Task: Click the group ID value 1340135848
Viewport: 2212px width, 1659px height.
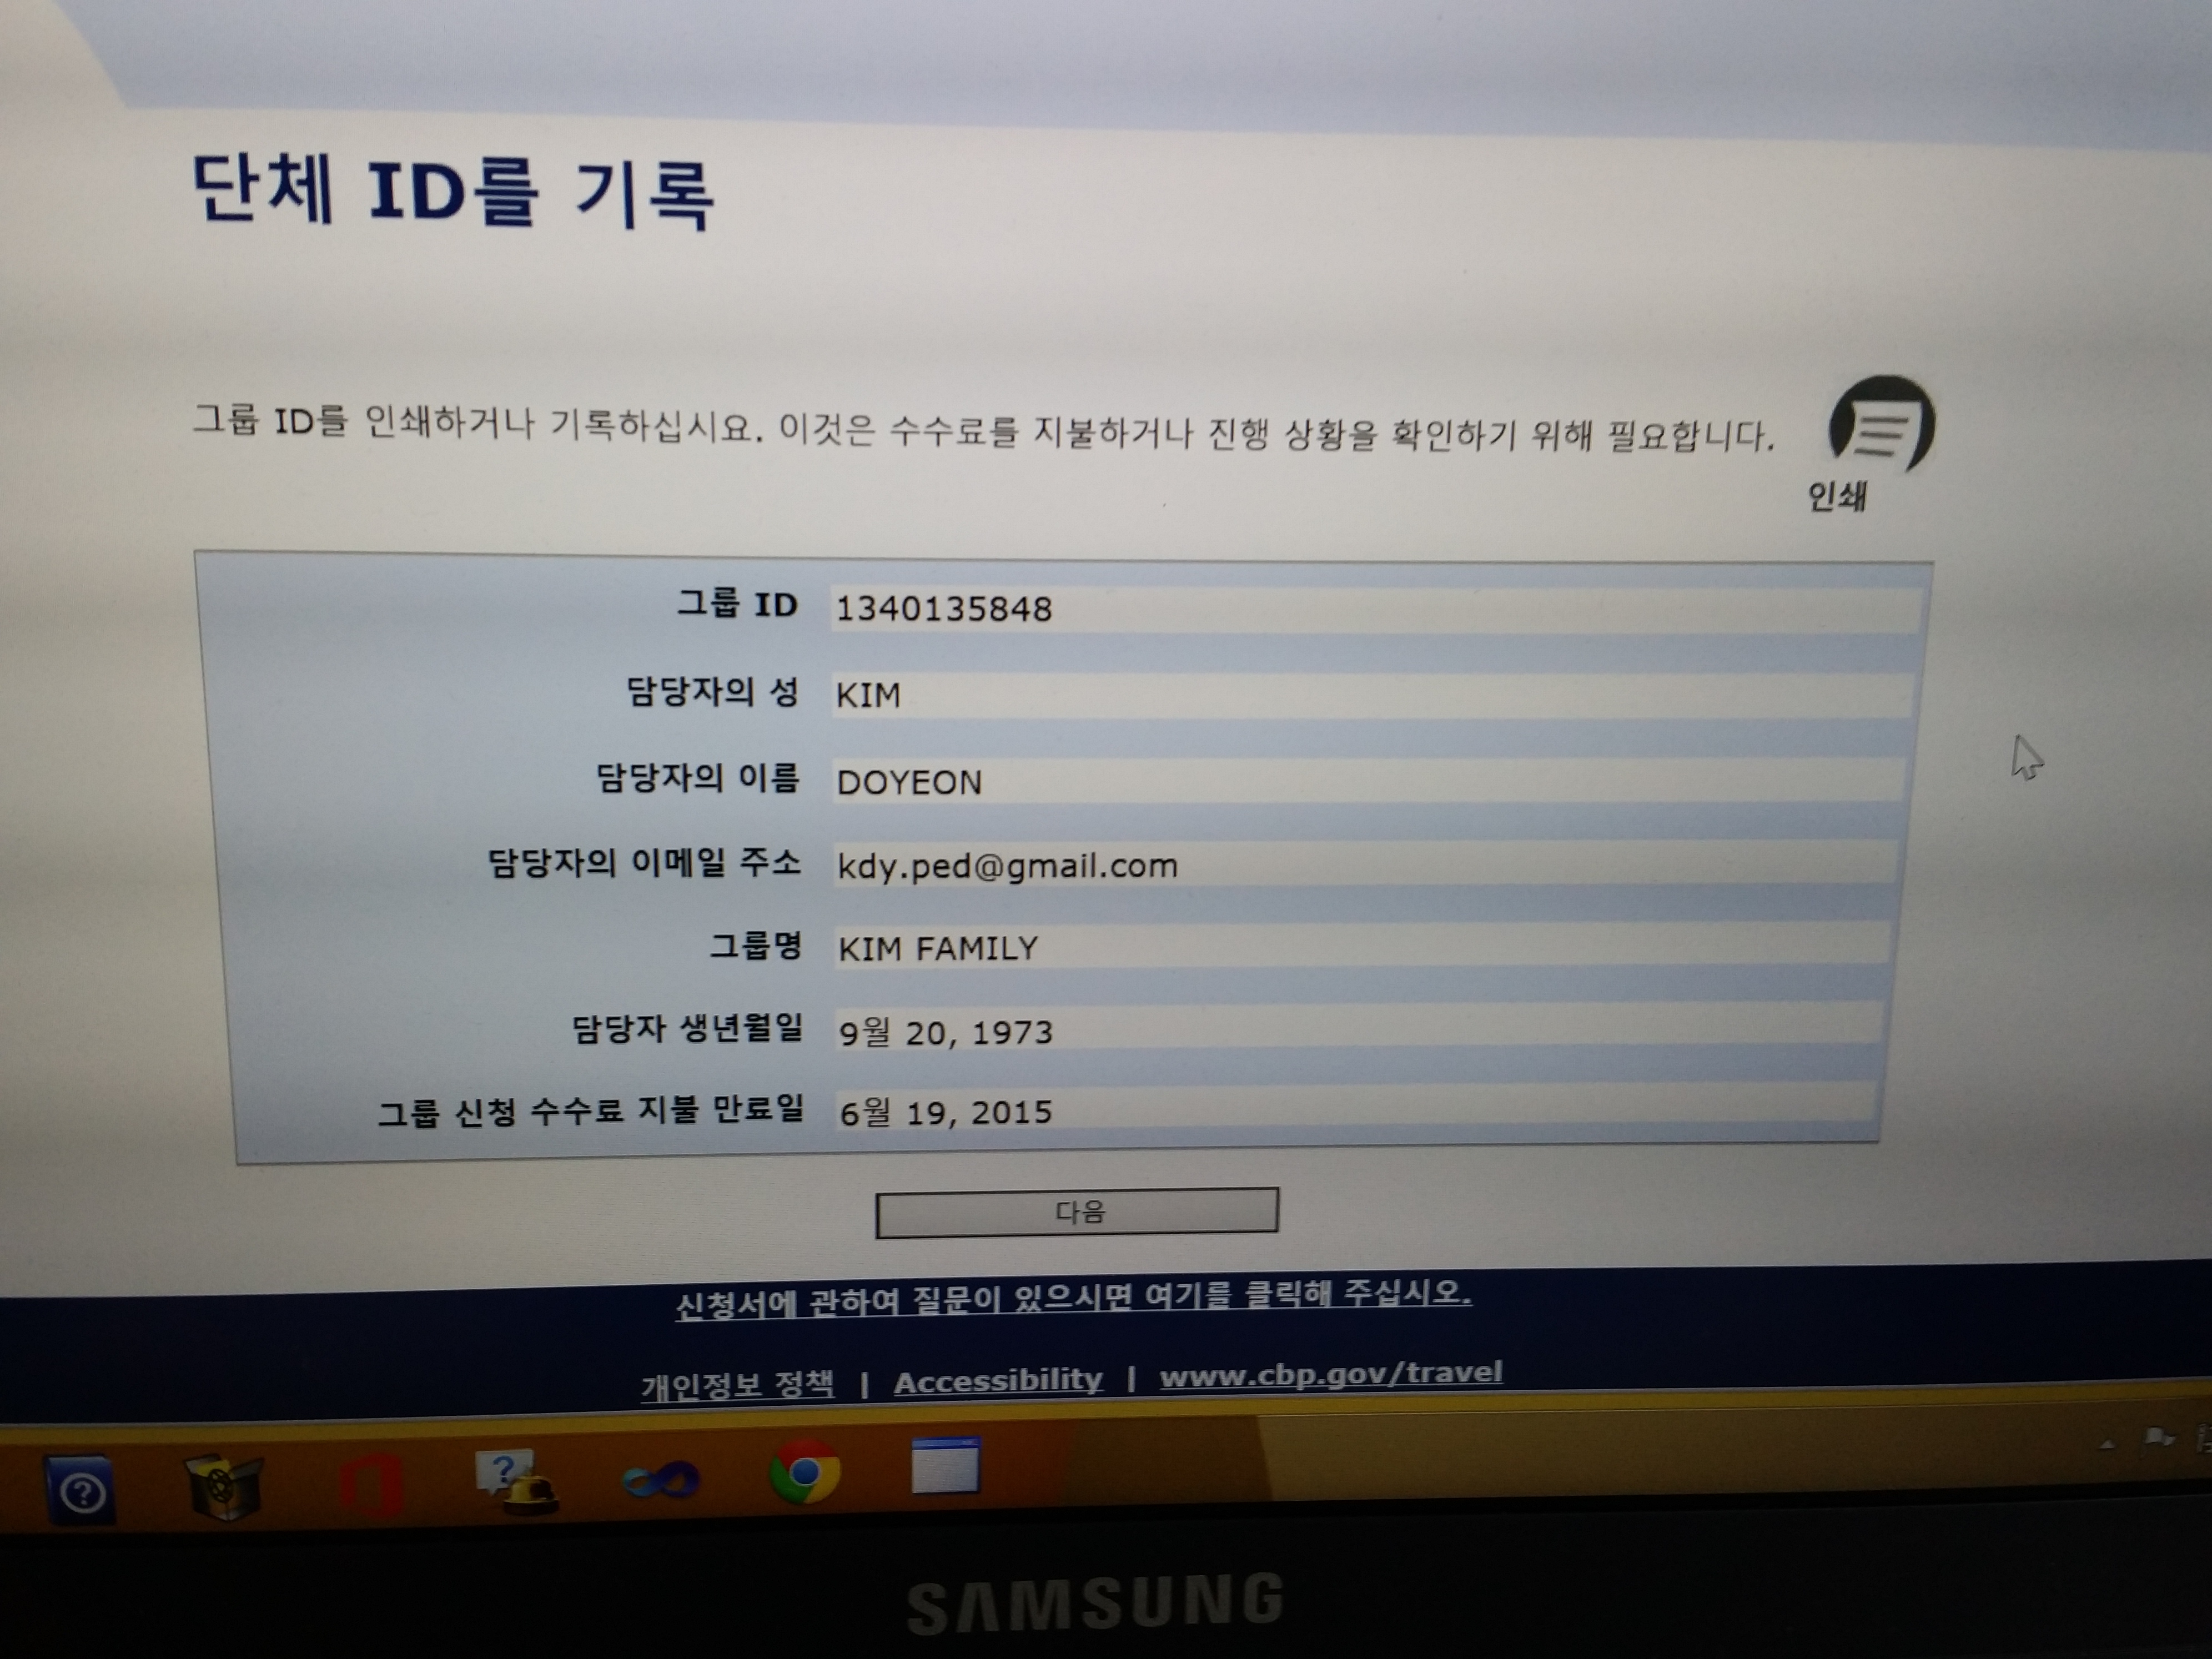Action: click(944, 609)
